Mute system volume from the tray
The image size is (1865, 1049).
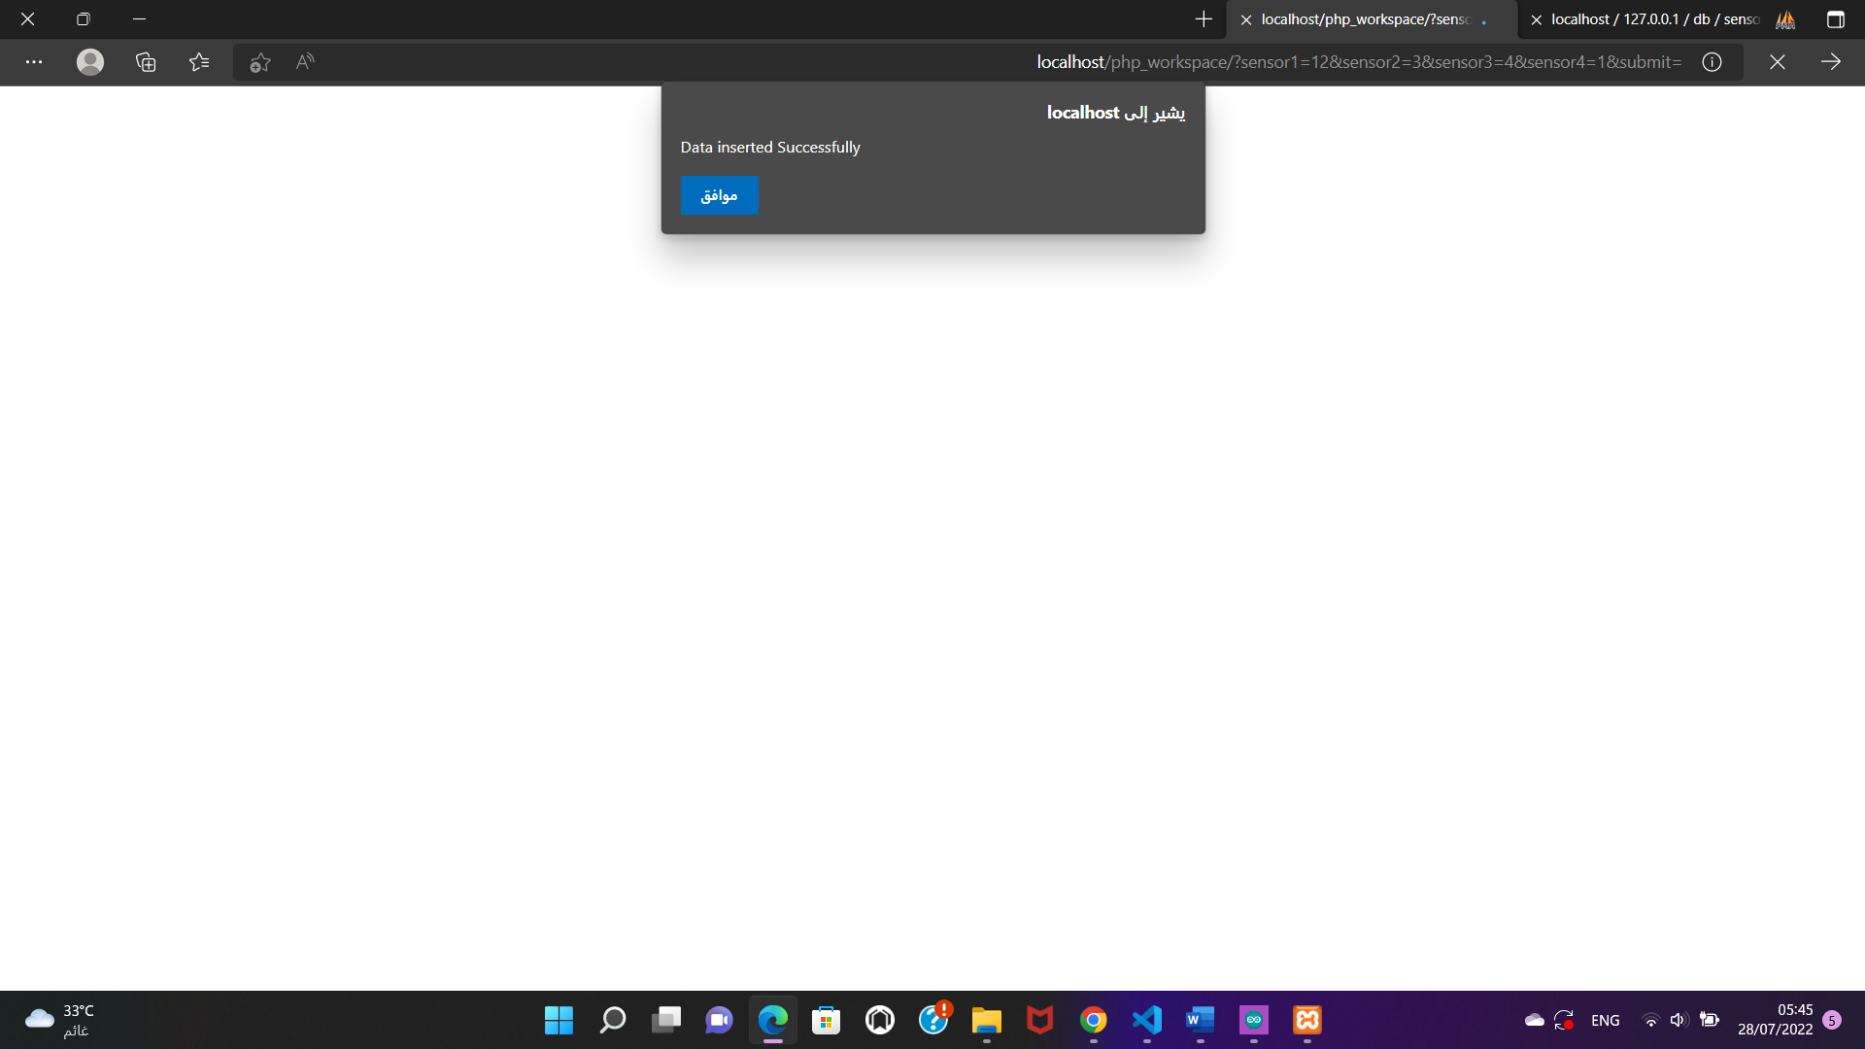coord(1679,1020)
